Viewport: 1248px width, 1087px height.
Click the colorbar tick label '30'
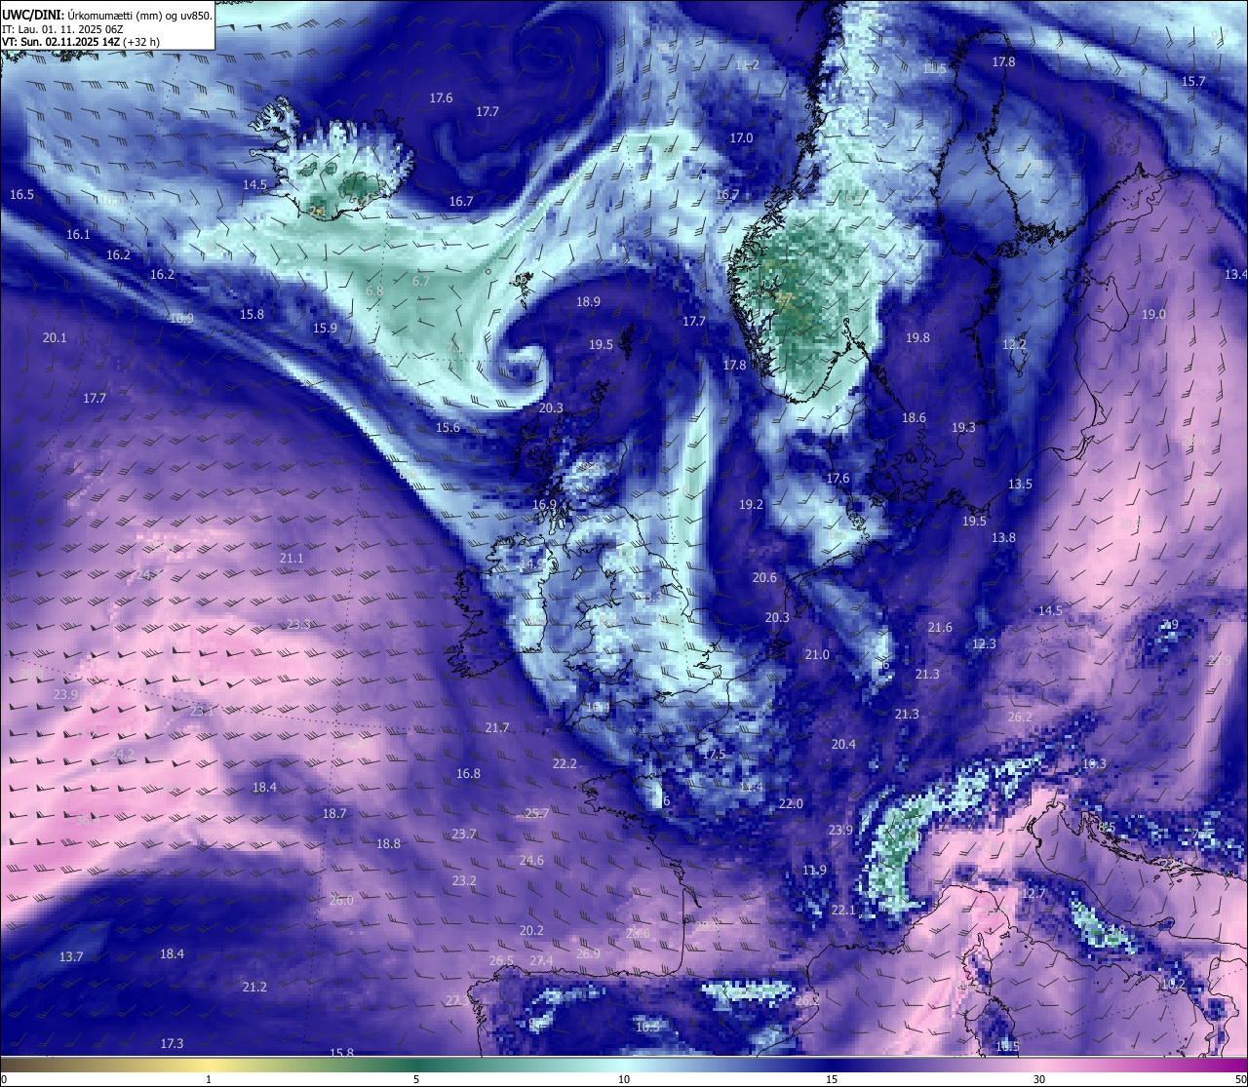coord(1039,1079)
